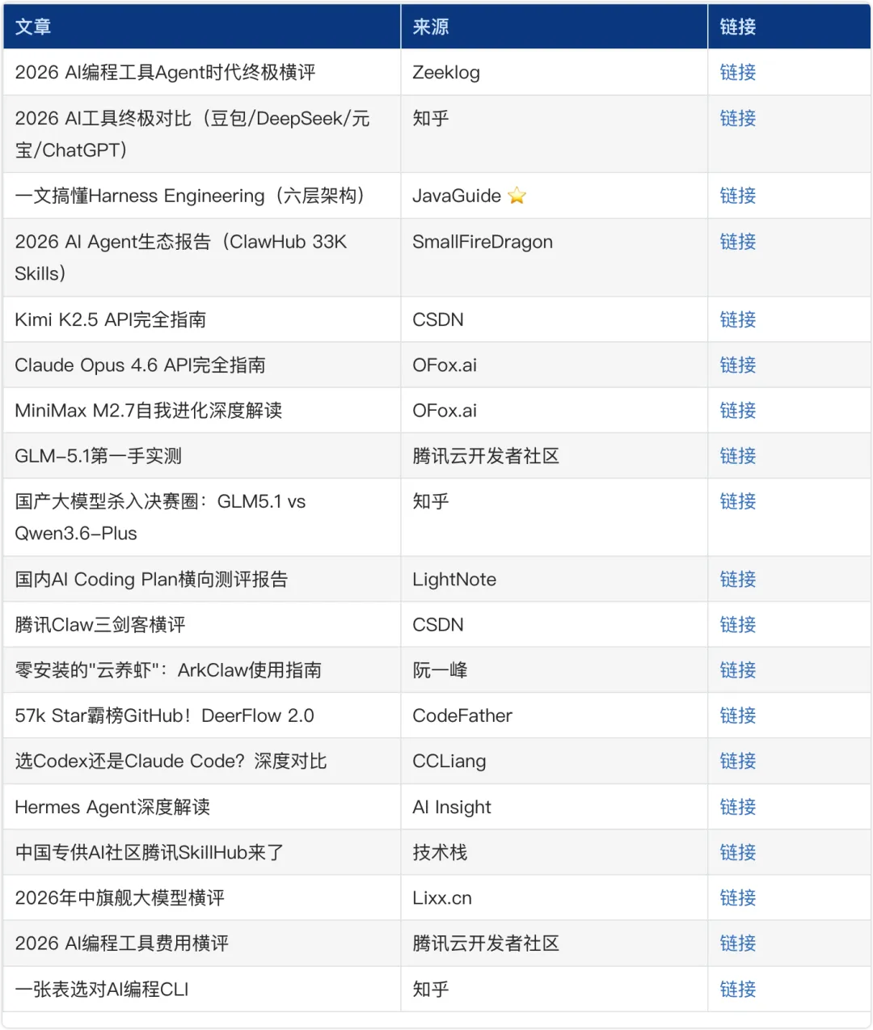Viewport: 873px width, 1030px height.
Task: Click the CodeFather source cell
Action: [x=554, y=716]
